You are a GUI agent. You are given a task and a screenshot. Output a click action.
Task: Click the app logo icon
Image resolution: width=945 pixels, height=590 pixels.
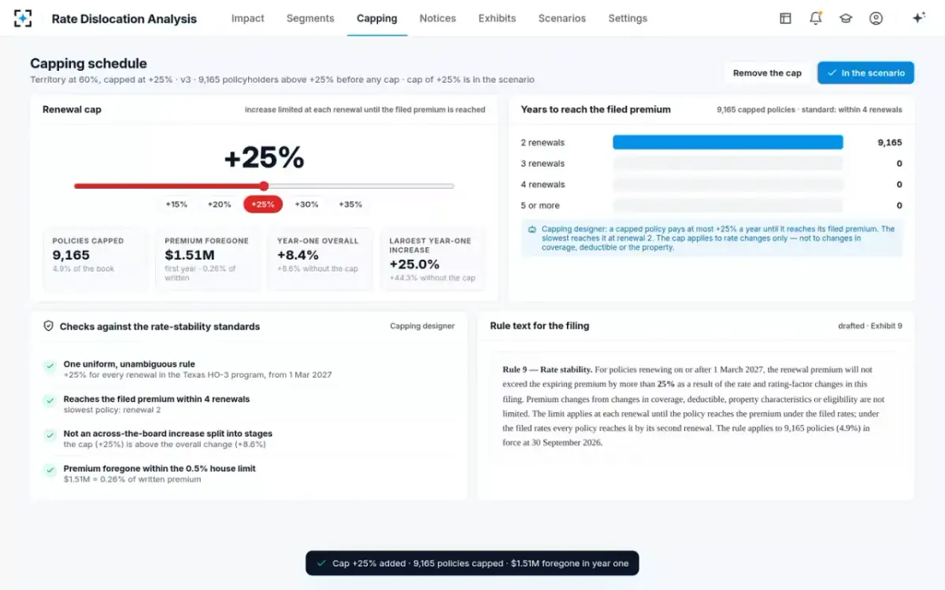point(24,18)
